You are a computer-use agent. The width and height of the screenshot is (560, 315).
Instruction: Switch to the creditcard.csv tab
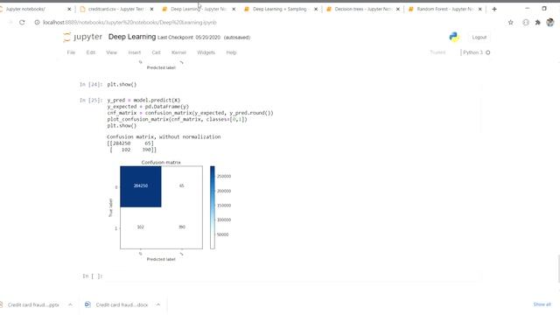pos(116,9)
